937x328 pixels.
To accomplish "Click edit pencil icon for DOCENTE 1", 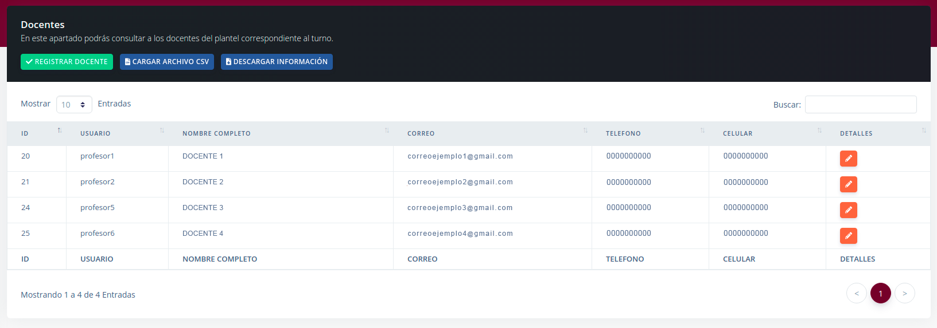I will click(x=848, y=159).
